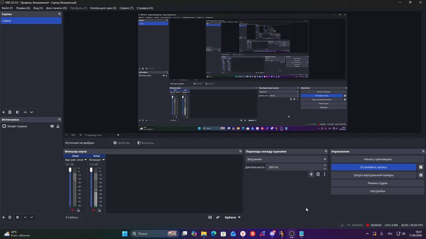Image resolution: width=426 pixels, height=239 pixels.
Task: Select Захват экрана source row
Action: [31, 126]
